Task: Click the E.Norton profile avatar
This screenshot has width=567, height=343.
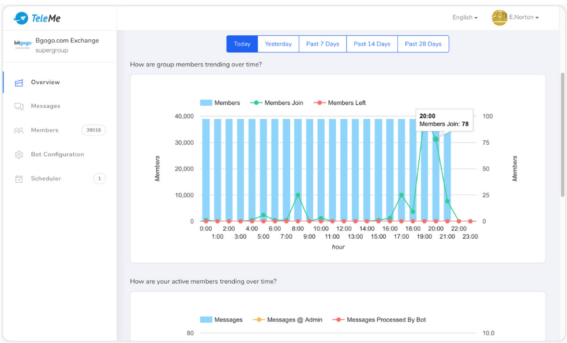Action: [x=499, y=18]
